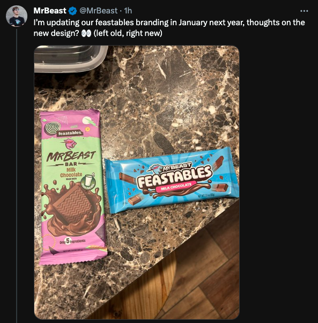The height and width of the screenshot is (323, 318).
Task: Select the tweet text about feastables branding
Action: 169,27
